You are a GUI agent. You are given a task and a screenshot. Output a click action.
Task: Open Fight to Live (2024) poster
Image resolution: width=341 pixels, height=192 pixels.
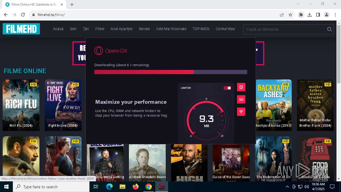(x=63, y=105)
